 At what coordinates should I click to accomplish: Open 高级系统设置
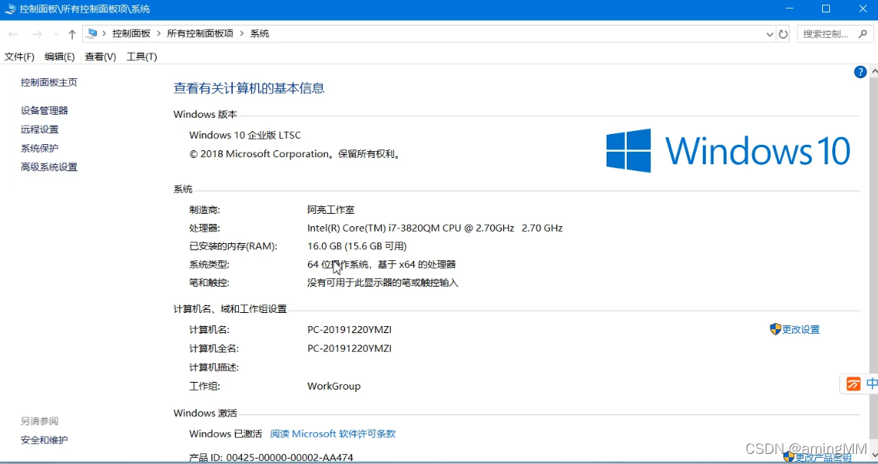point(49,167)
